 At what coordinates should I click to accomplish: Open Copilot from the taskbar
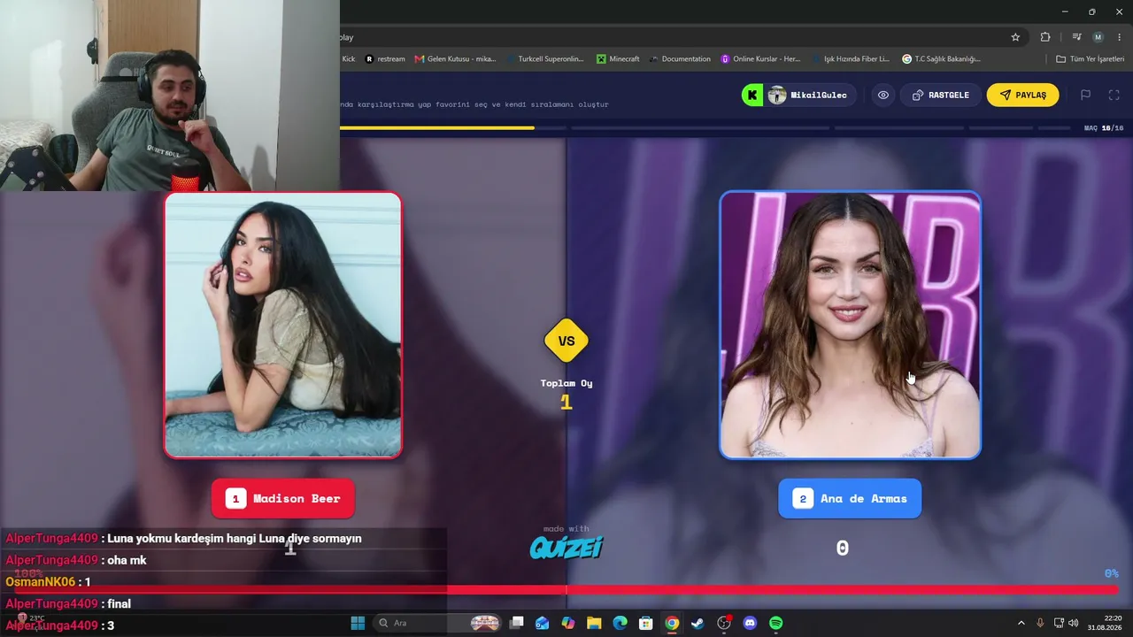[x=568, y=623]
